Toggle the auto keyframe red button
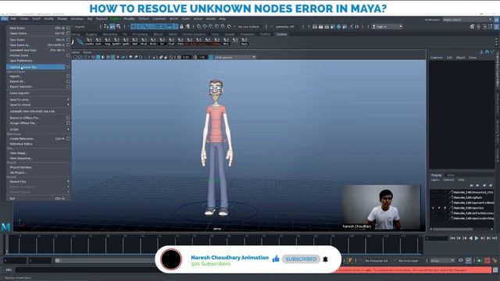Viewport: 500px width, 281px height. [487, 261]
